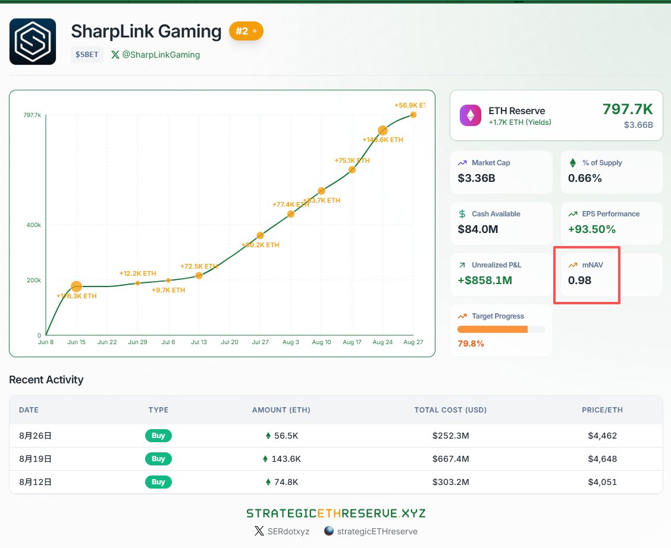Click the +80.2K ETH chart marker
Image resolution: width=671 pixels, height=548 pixels.
[x=260, y=235]
